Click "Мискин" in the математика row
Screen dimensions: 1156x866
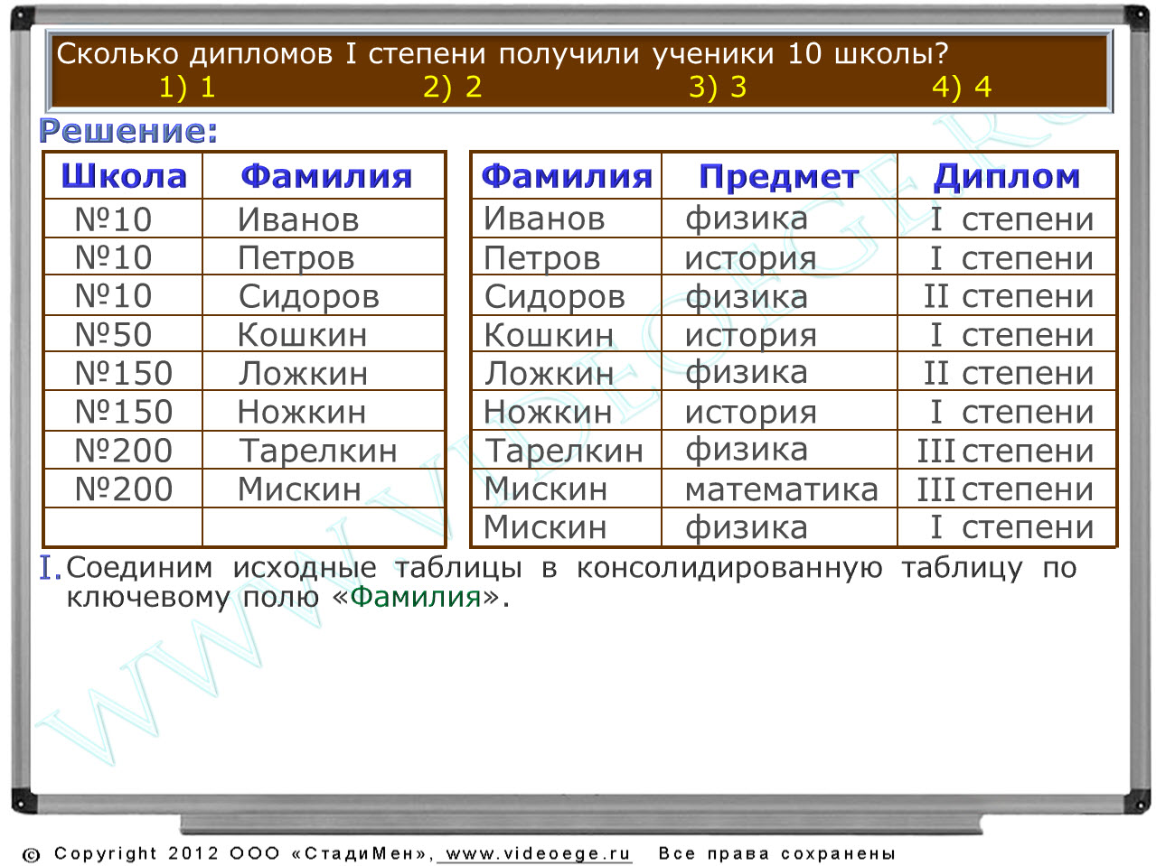(x=545, y=489)
